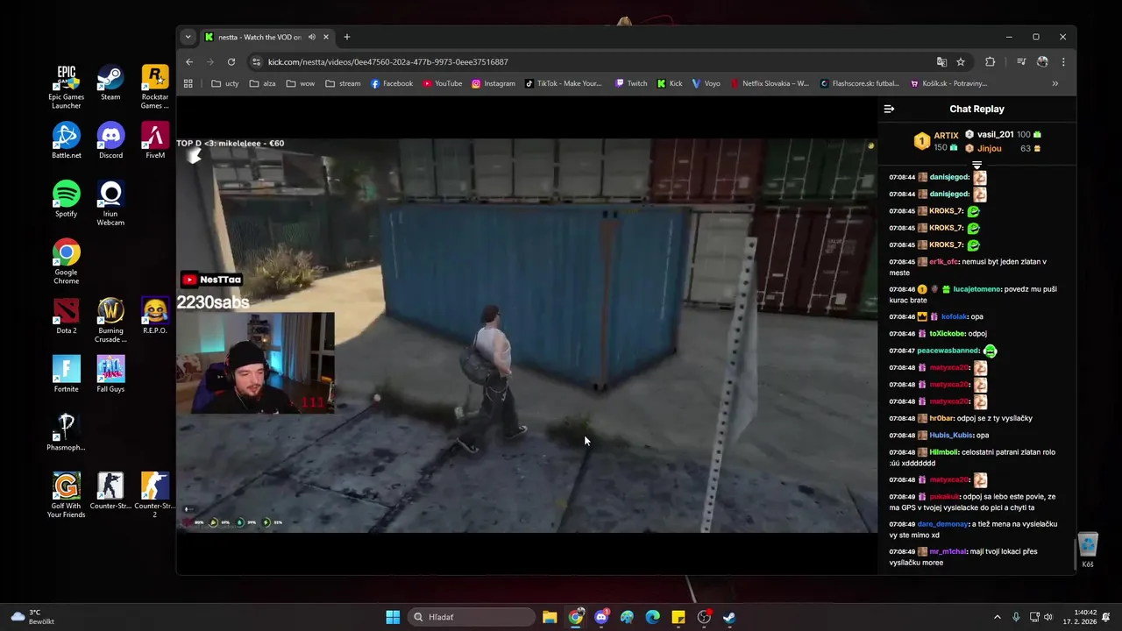
Task: Select the Steam desktop shortcut
Action: [x=110, y=83]
